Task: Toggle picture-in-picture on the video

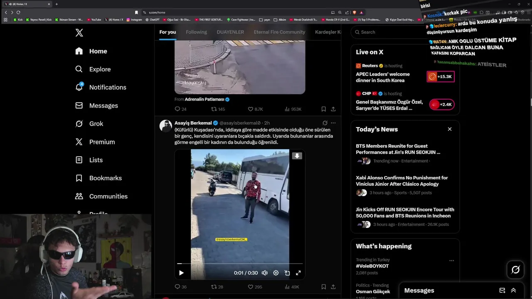Action: pos(287,273)
